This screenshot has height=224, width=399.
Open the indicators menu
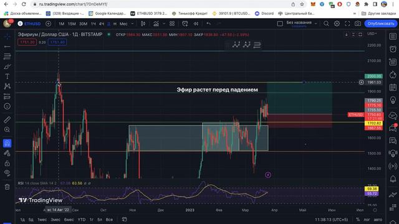tap(156, 24)
